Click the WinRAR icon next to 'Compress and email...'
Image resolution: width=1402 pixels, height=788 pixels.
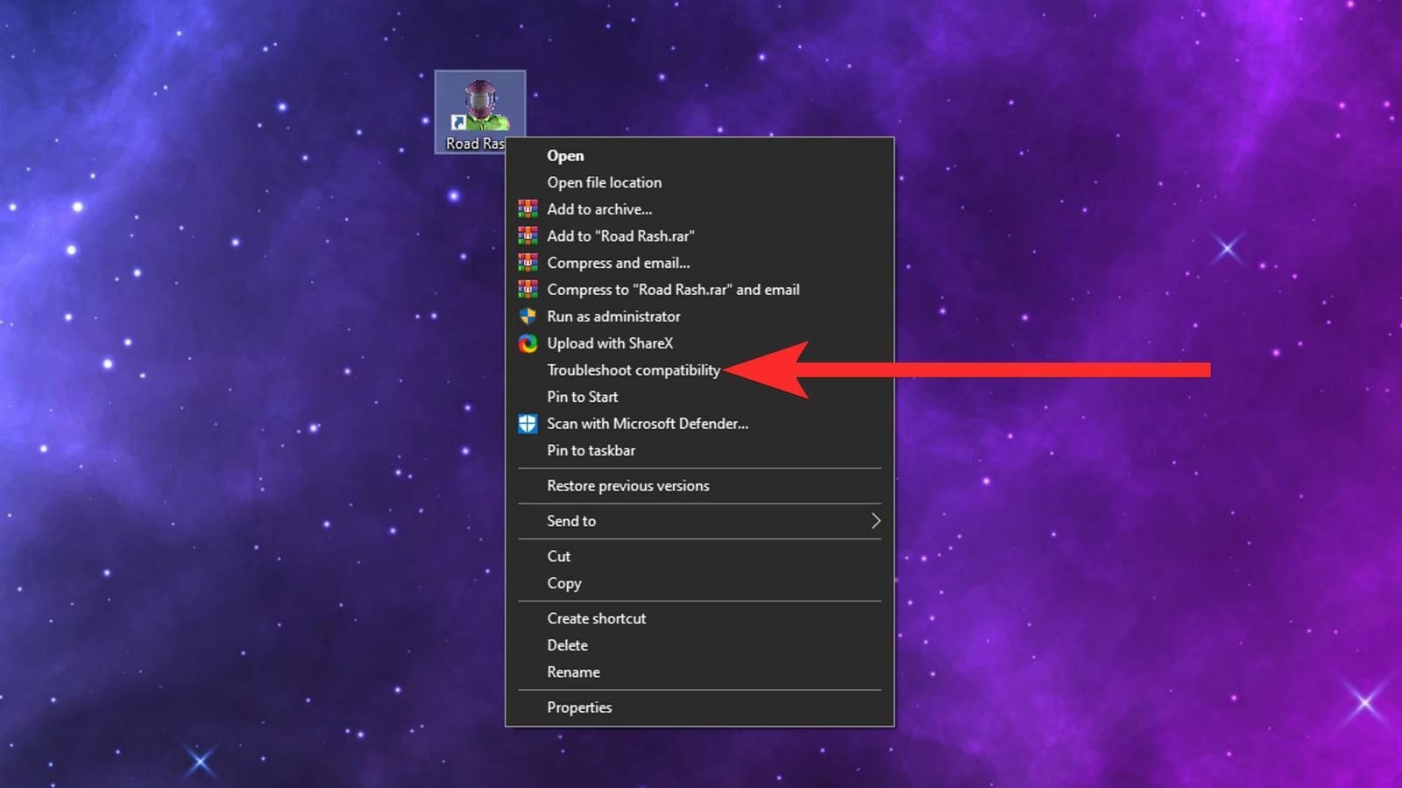(x=528, y=263)
